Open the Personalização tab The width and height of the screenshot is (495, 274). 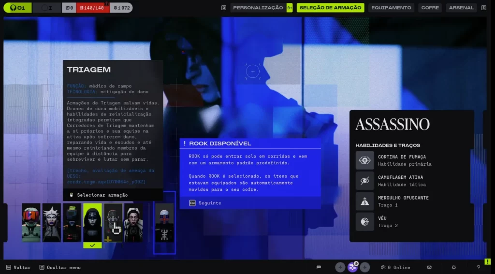point(258,8)
